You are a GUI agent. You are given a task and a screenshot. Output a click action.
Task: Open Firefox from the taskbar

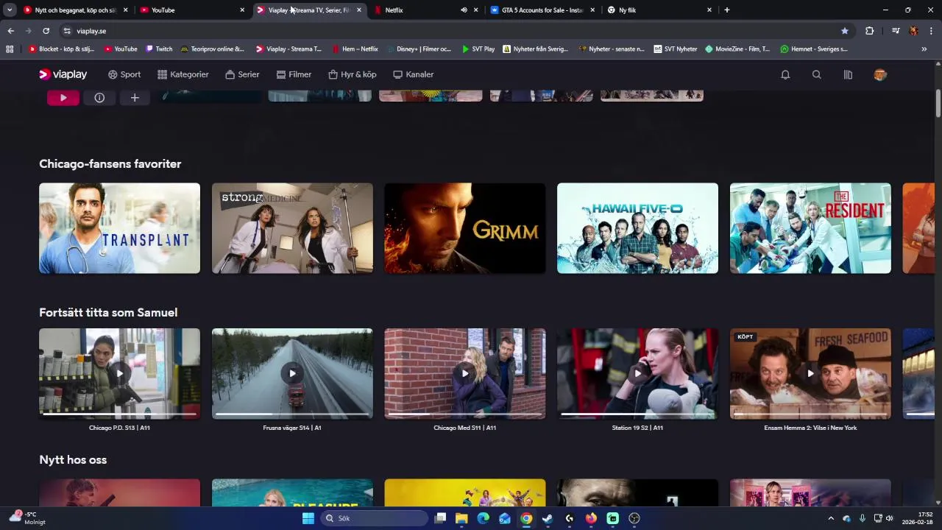(x=591, y=518)
